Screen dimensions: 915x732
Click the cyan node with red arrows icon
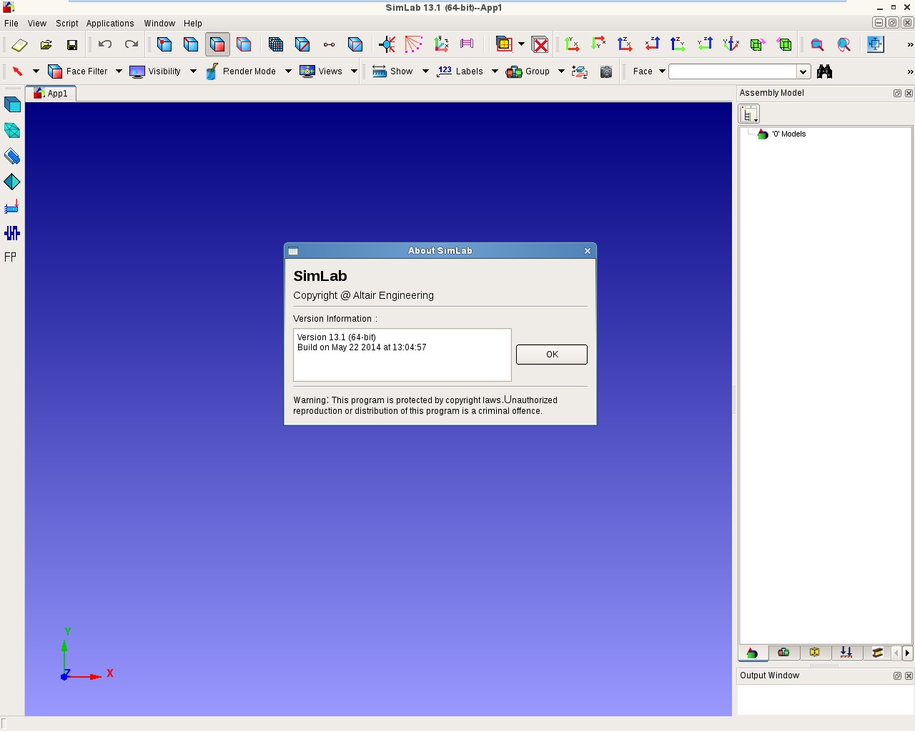tap(387, 44)
